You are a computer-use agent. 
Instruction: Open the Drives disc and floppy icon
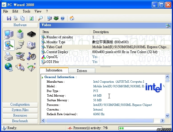coord(31,45)
